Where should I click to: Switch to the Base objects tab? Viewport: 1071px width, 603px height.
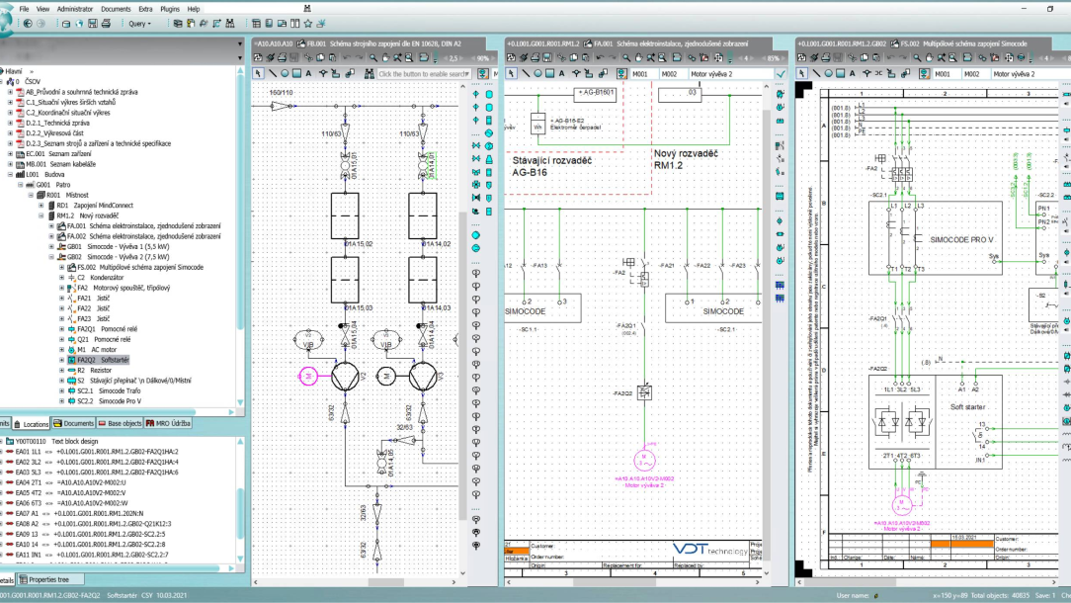click(x=121, y=423)
